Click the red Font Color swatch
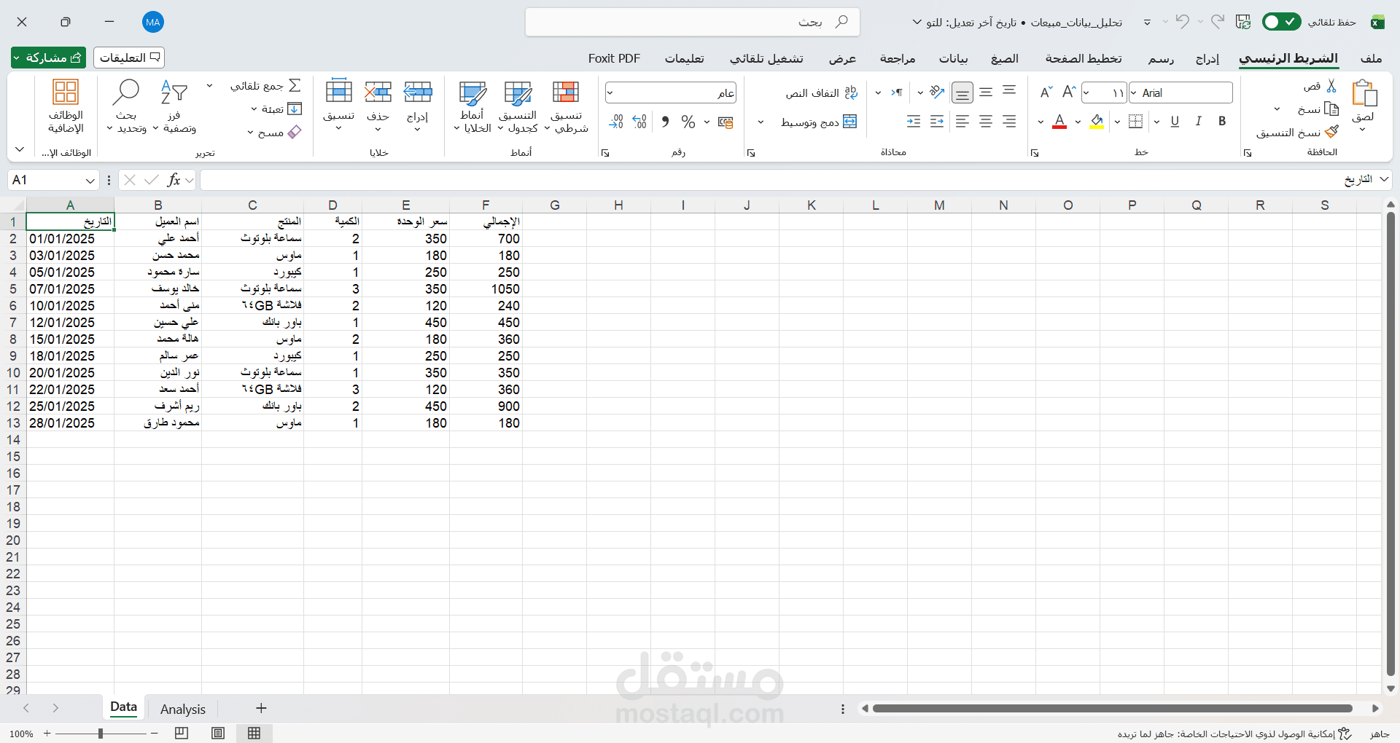 (1060, 122)
